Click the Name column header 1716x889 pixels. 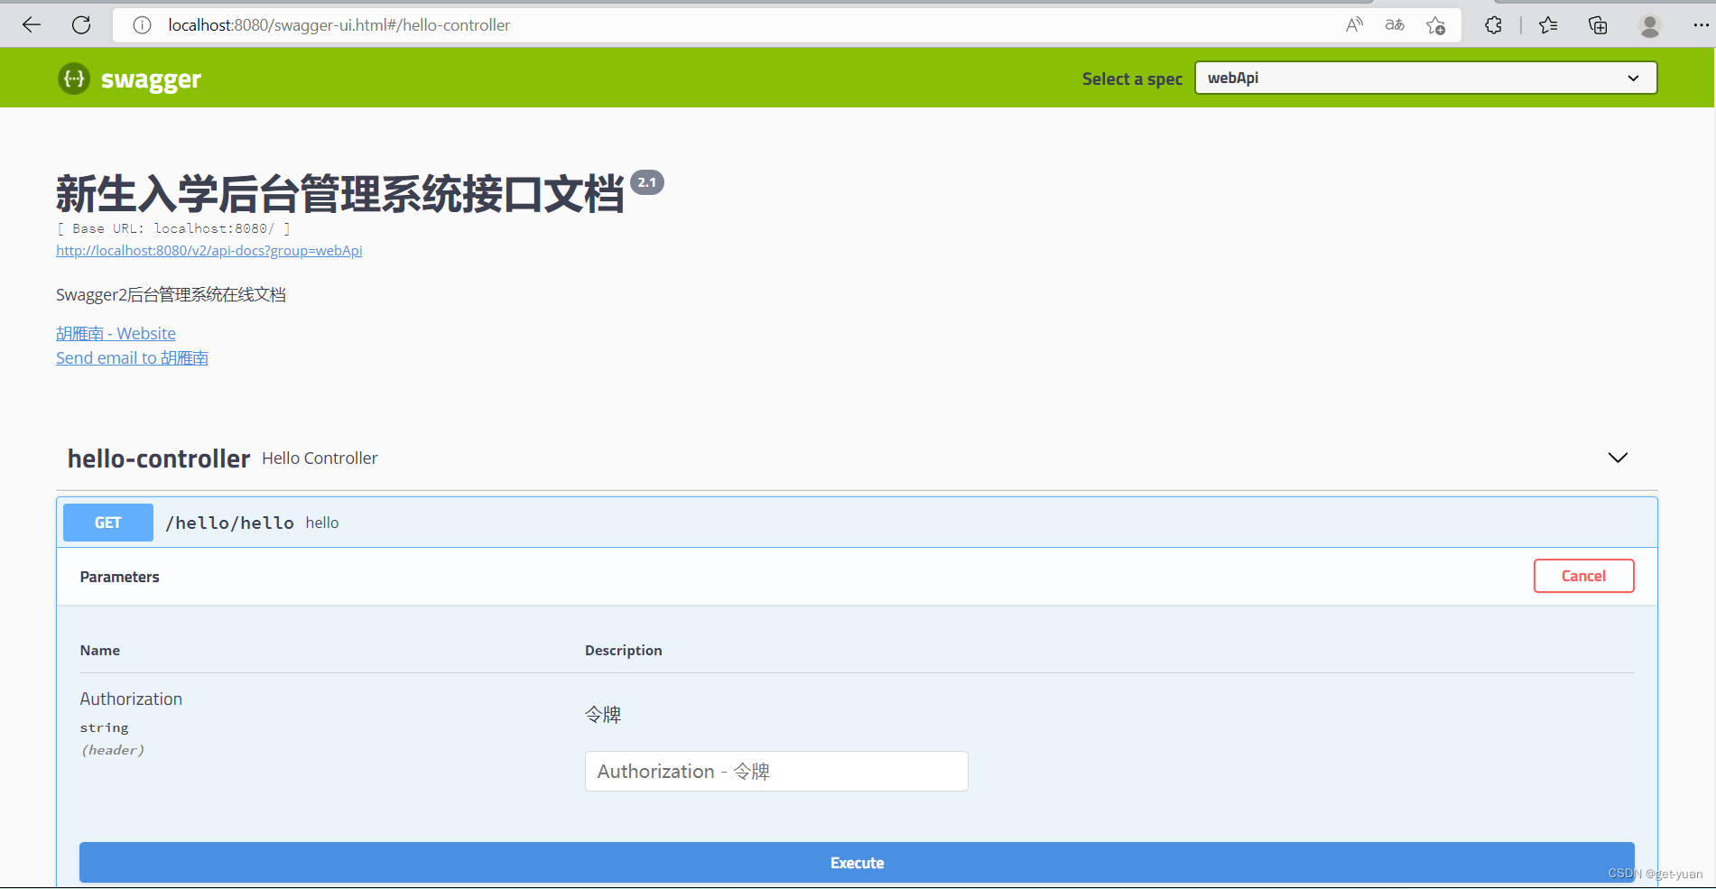99,650
